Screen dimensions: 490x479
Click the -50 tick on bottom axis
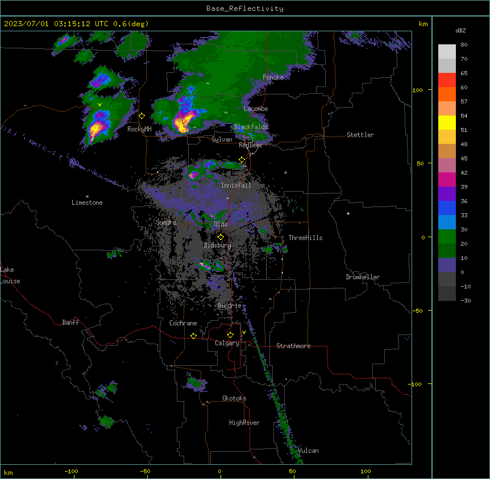coord(145,471)
